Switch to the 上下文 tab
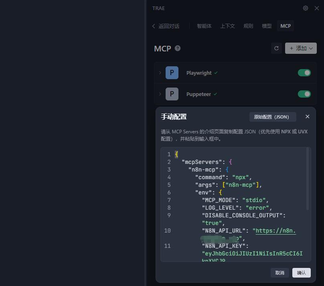This screenshot has height=286, width=324. tap(227, 26)
